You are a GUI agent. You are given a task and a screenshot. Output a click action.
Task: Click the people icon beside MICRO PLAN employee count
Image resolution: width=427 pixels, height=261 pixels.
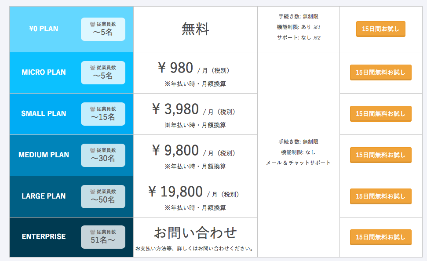tap(92, 67)
